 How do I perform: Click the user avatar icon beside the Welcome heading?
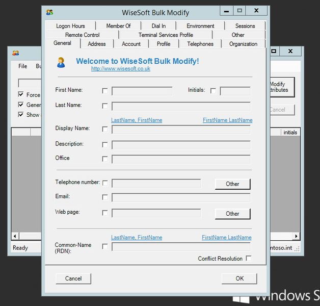tap(61, 63)
